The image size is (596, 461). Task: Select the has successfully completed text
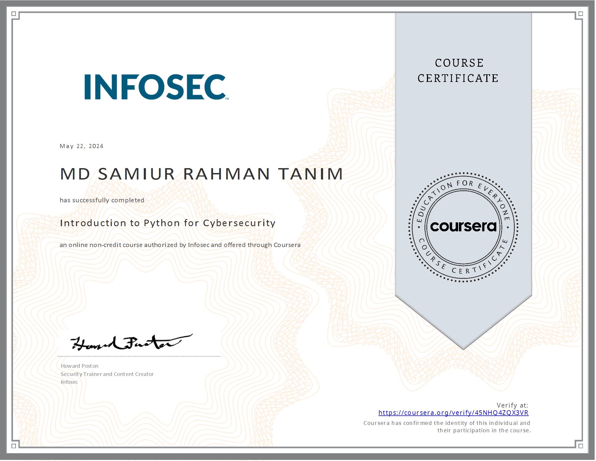(x=102, y=200)
